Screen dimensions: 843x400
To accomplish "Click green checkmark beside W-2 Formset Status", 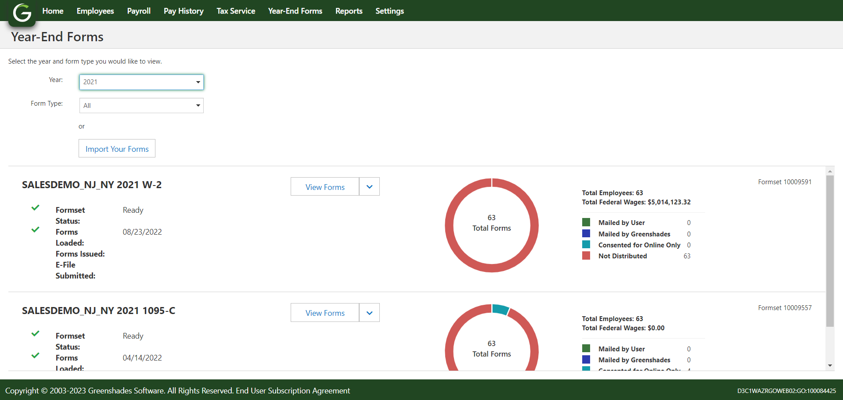I will click(x=36, y=207).
